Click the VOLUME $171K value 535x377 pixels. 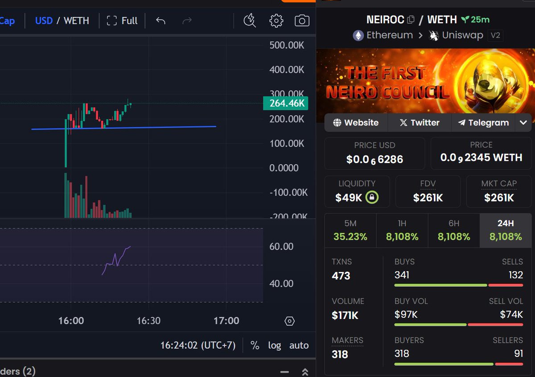coord(345,315)
